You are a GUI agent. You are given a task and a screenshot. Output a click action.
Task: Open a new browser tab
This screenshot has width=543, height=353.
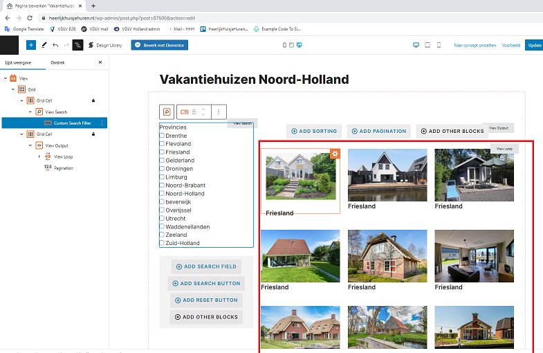click(x=93, y=6)
